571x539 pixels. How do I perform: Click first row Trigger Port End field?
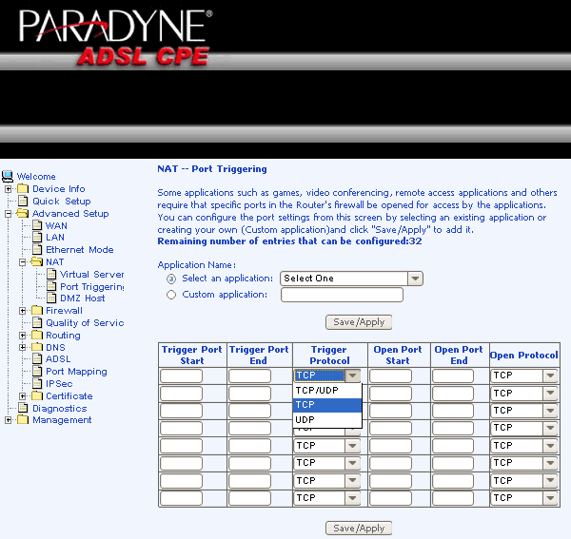click(249, 375)
